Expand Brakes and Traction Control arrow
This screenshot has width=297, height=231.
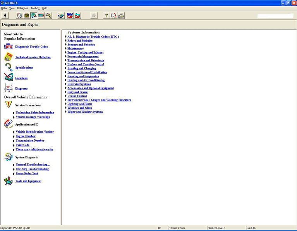66,64
